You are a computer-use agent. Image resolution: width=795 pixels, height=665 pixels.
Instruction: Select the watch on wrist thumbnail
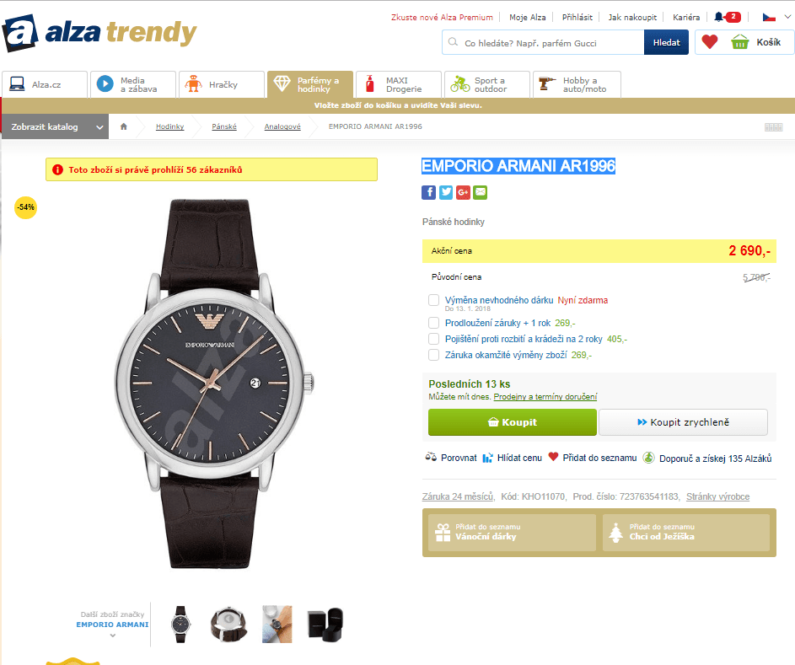(277, 624)
